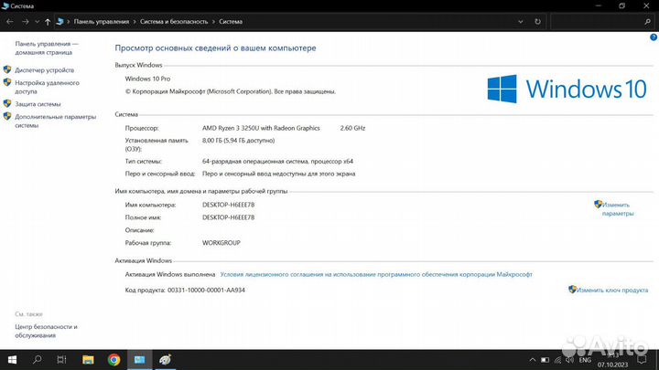This screenshot has height=370, width=659.
Task: Select 'Панель управления' breadcrumb
Action: click(102, 21)
